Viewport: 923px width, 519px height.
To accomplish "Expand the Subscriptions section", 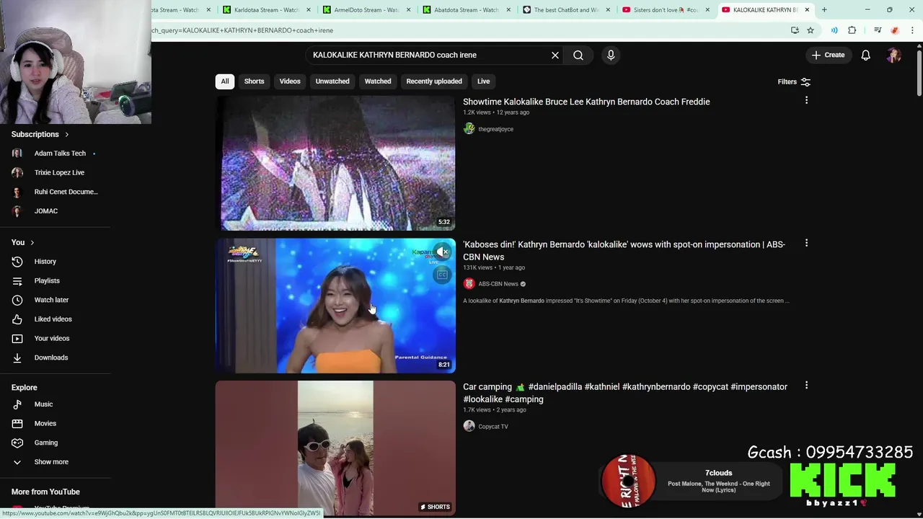I will [40, 134].
